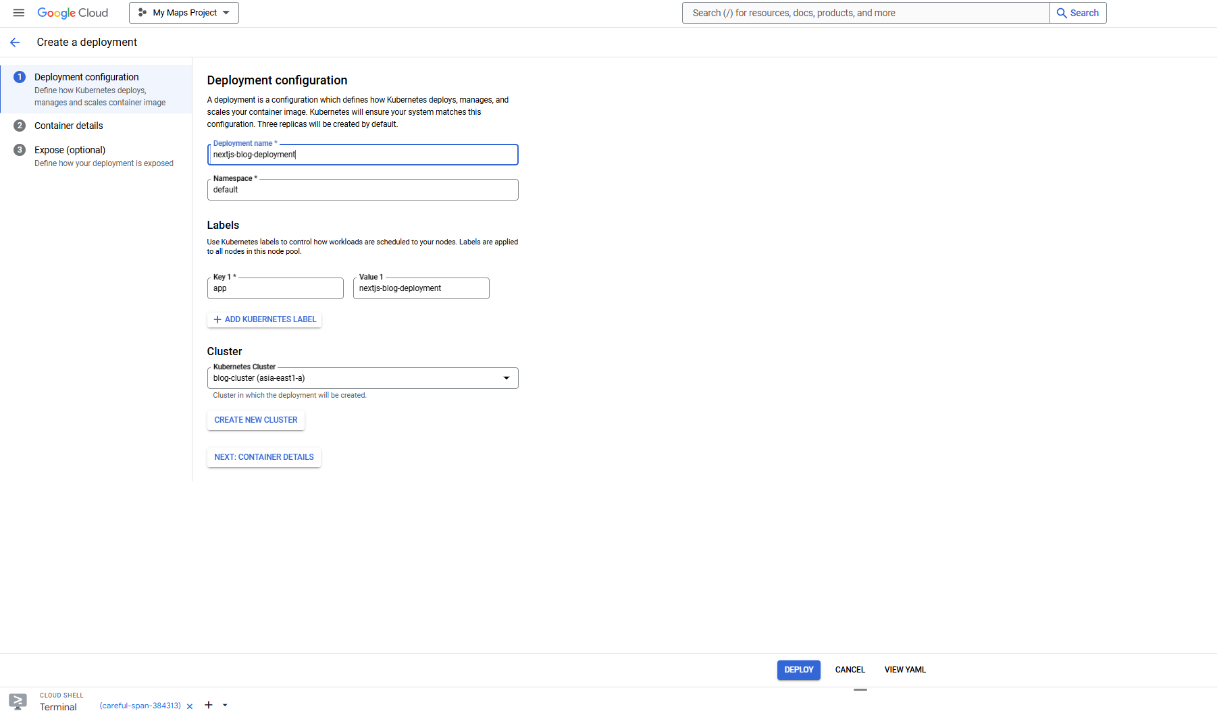Click the project picker organization icon
The width and height of the screenshot is (1217, 711).
(x=143, y=12)
